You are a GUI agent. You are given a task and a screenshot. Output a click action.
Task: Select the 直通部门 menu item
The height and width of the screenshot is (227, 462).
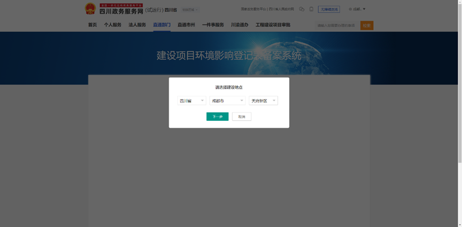(162, 25)
